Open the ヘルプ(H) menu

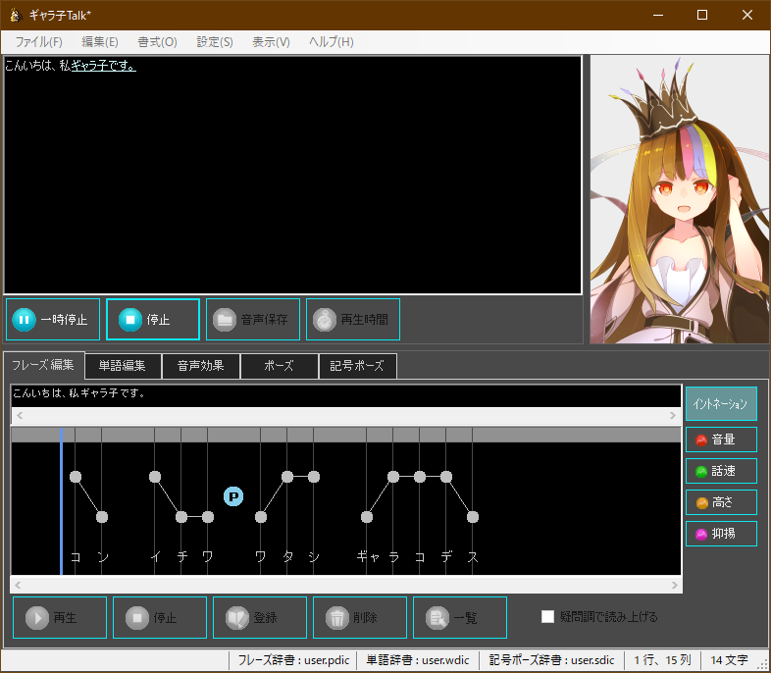(332, 42)
